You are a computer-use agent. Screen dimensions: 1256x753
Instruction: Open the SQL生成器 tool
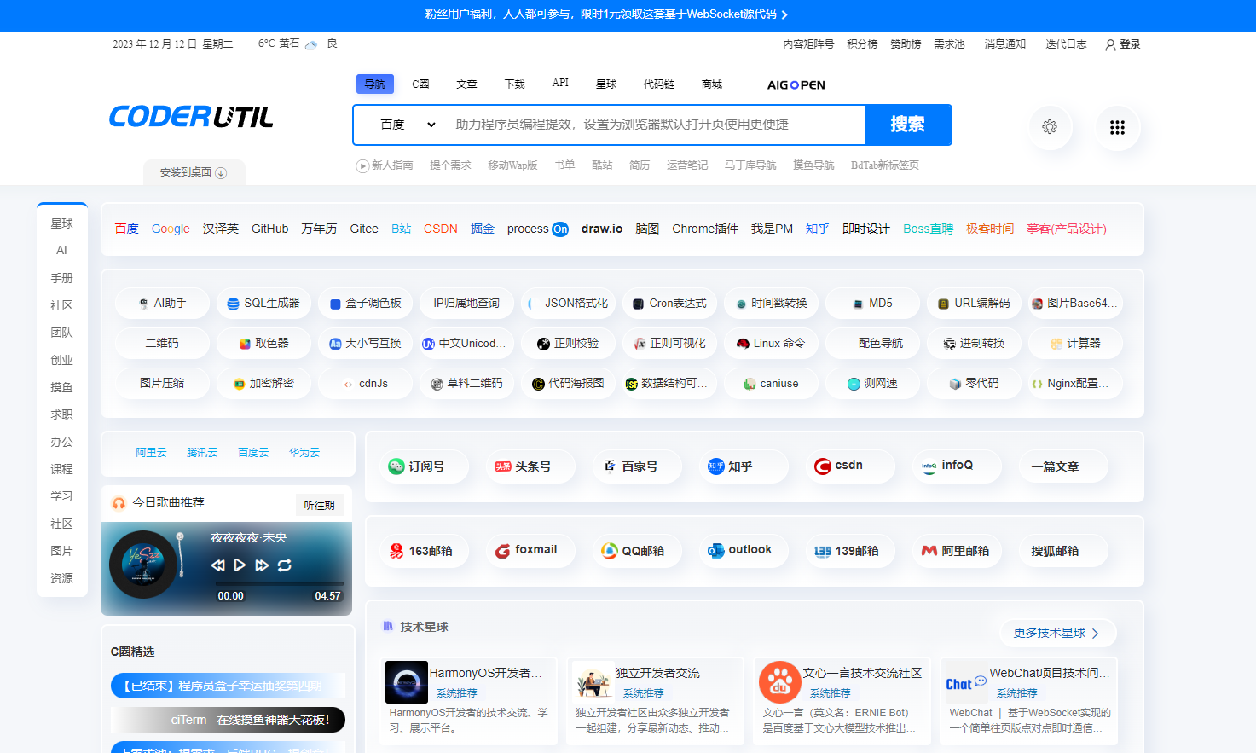[x=263, y=304]
